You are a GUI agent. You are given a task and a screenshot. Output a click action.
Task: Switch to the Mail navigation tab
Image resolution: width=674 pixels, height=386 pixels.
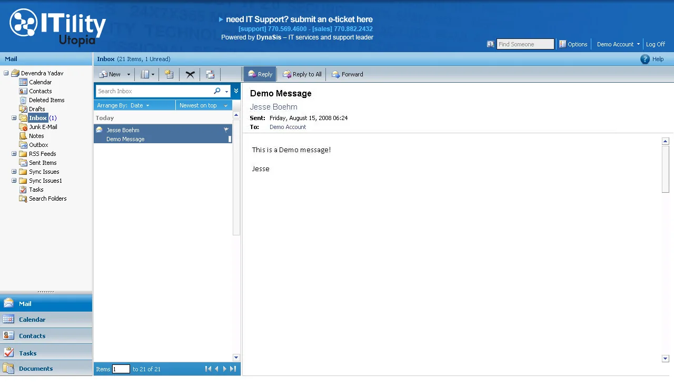(46, 303)
